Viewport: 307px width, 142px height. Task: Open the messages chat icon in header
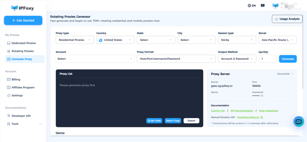click(263, 5)
